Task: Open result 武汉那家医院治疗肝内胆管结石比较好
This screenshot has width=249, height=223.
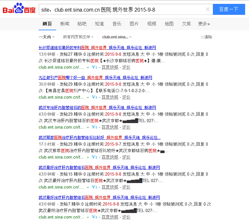Action: [x=100, y=138]
